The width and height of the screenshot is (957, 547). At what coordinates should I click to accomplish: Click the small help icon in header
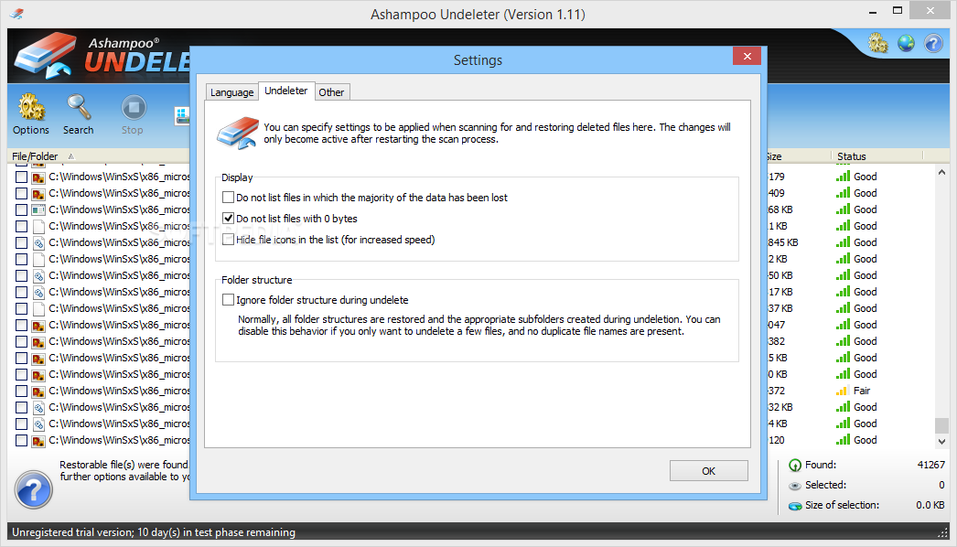(933, 43)
